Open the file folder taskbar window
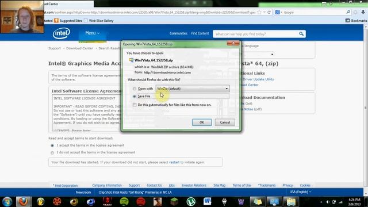 point(291,202)
